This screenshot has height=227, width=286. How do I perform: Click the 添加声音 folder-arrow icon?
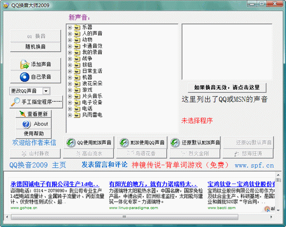pyautogui.click(x=25, y=65)
